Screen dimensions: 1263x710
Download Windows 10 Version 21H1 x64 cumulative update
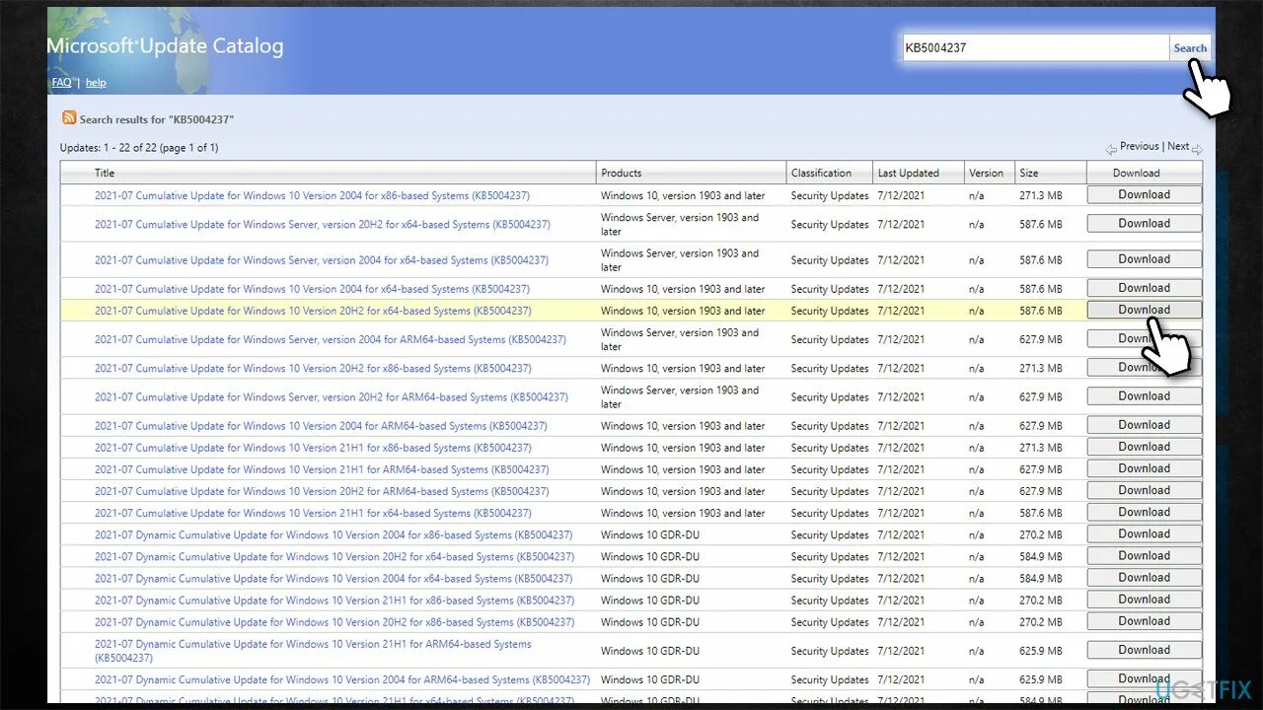coord(1144,512)
